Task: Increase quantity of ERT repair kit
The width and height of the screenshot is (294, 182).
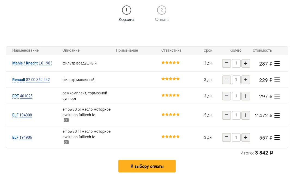Action: coord(246,96)
